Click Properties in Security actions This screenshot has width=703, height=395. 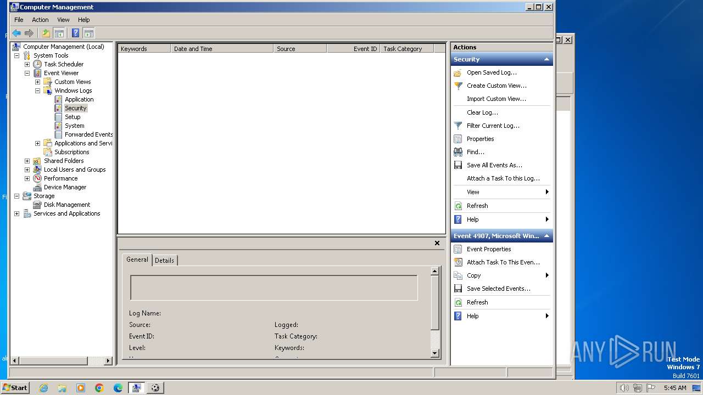(481, 139)
